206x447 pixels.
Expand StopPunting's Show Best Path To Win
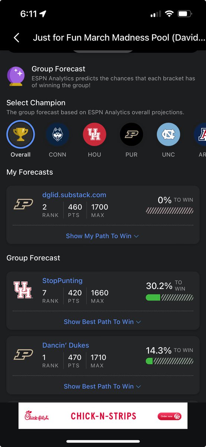[x=102, y=321]
